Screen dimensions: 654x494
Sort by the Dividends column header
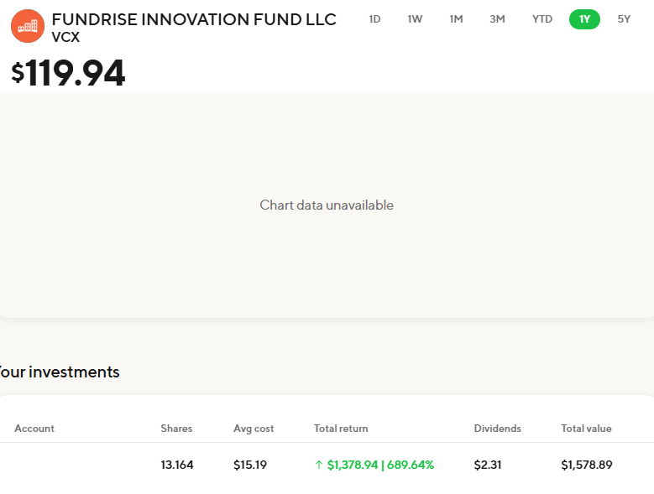497,429
